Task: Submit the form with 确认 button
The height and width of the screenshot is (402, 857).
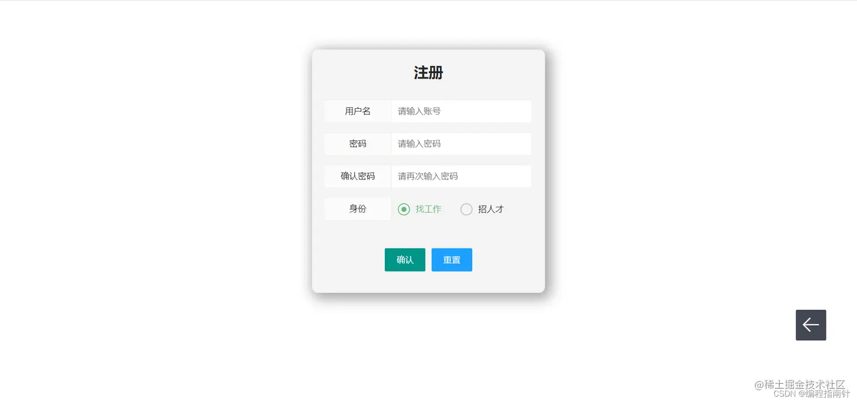Action: click(405, 260)
